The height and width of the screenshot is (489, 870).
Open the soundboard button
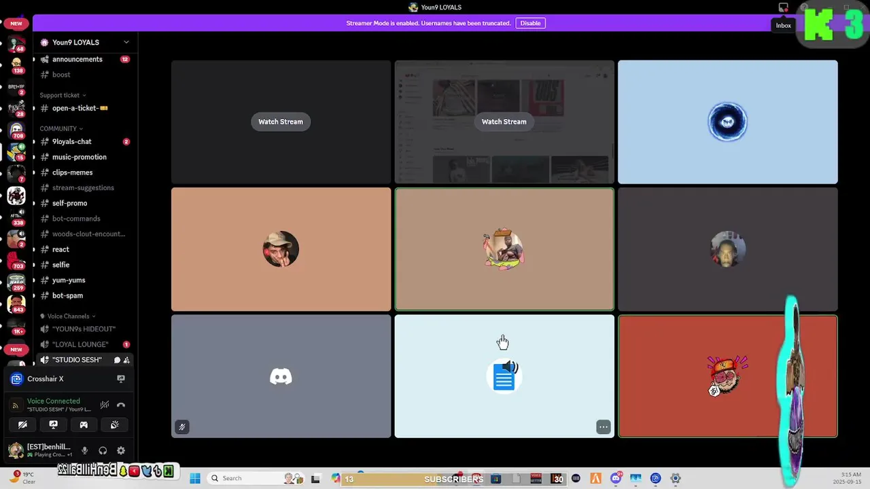(x=114, y=424)
